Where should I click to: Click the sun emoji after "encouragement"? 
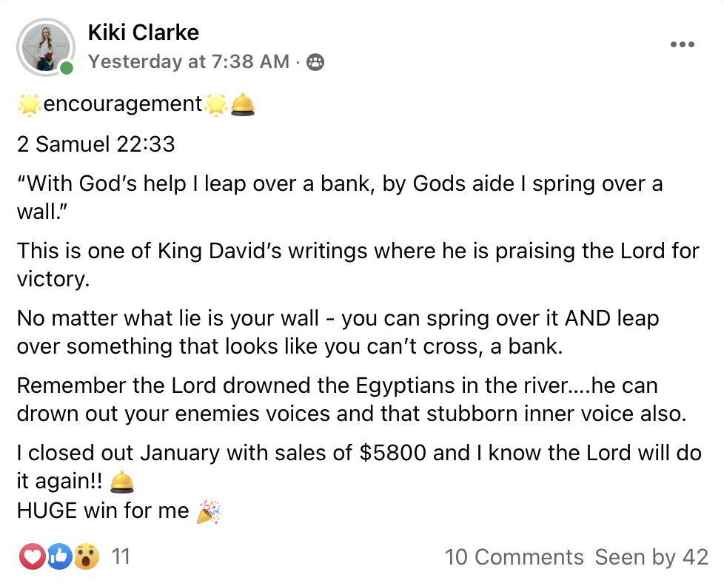click(x=215, y=105)
